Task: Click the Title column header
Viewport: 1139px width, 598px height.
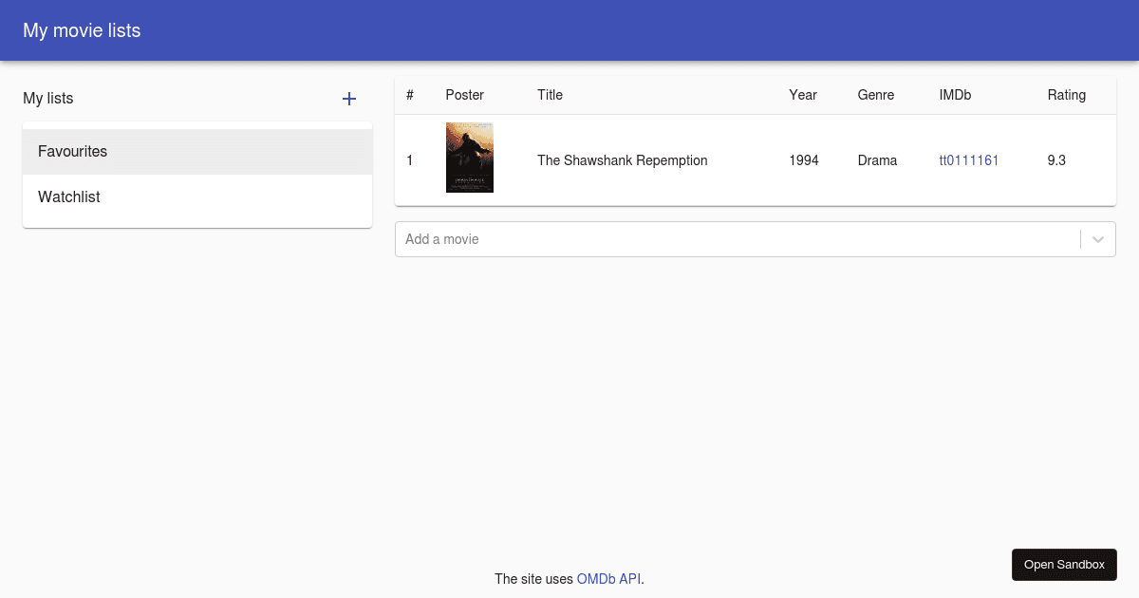Action: click(550, 95)
